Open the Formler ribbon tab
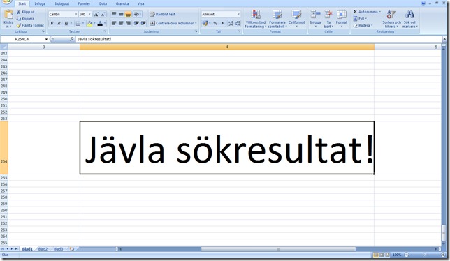The width and height of the screenshot is (450, 261). tap(84, 3)
